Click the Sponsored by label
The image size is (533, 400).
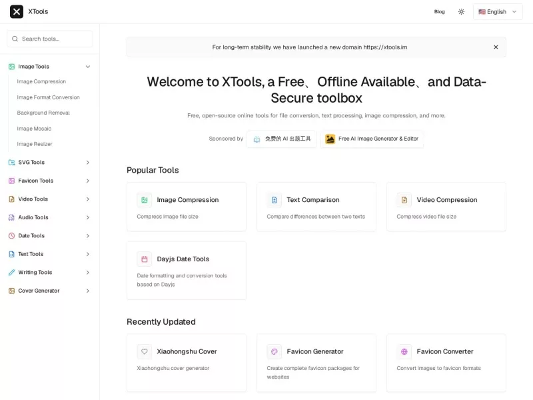click(226, 139)
